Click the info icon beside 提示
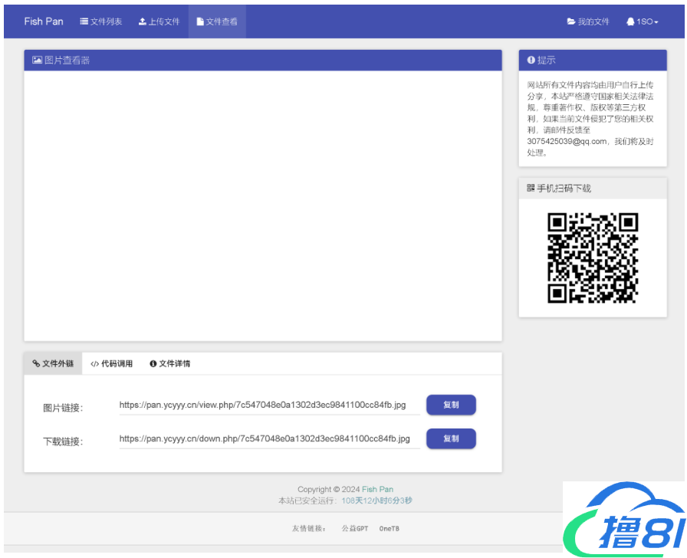The height and width of the screenshot is (558, 687). tap(531, 60)
